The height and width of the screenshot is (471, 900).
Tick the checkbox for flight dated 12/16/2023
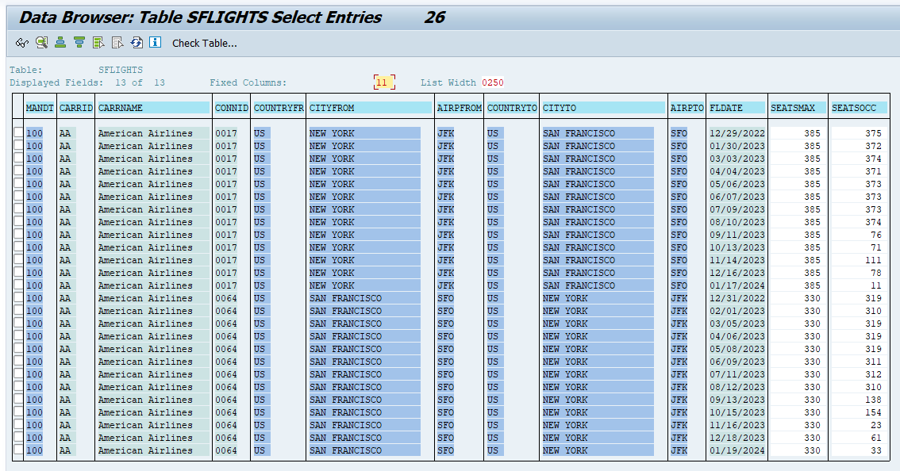(18, 273)
